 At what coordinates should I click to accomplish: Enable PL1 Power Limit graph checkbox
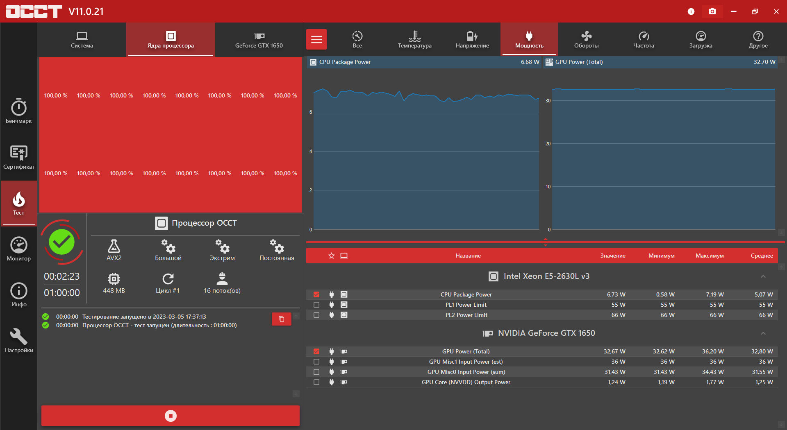coord(316,305)
